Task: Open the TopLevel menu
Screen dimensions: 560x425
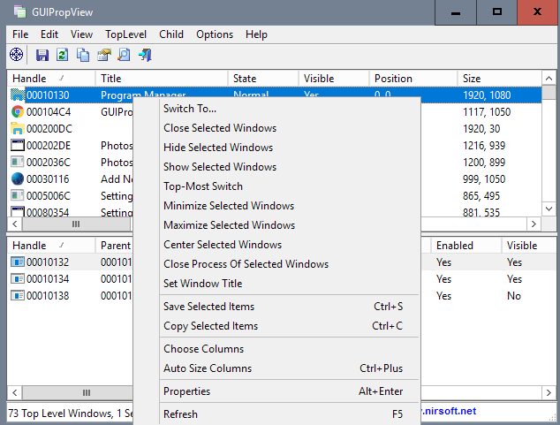Action: [x=125, y=34]
